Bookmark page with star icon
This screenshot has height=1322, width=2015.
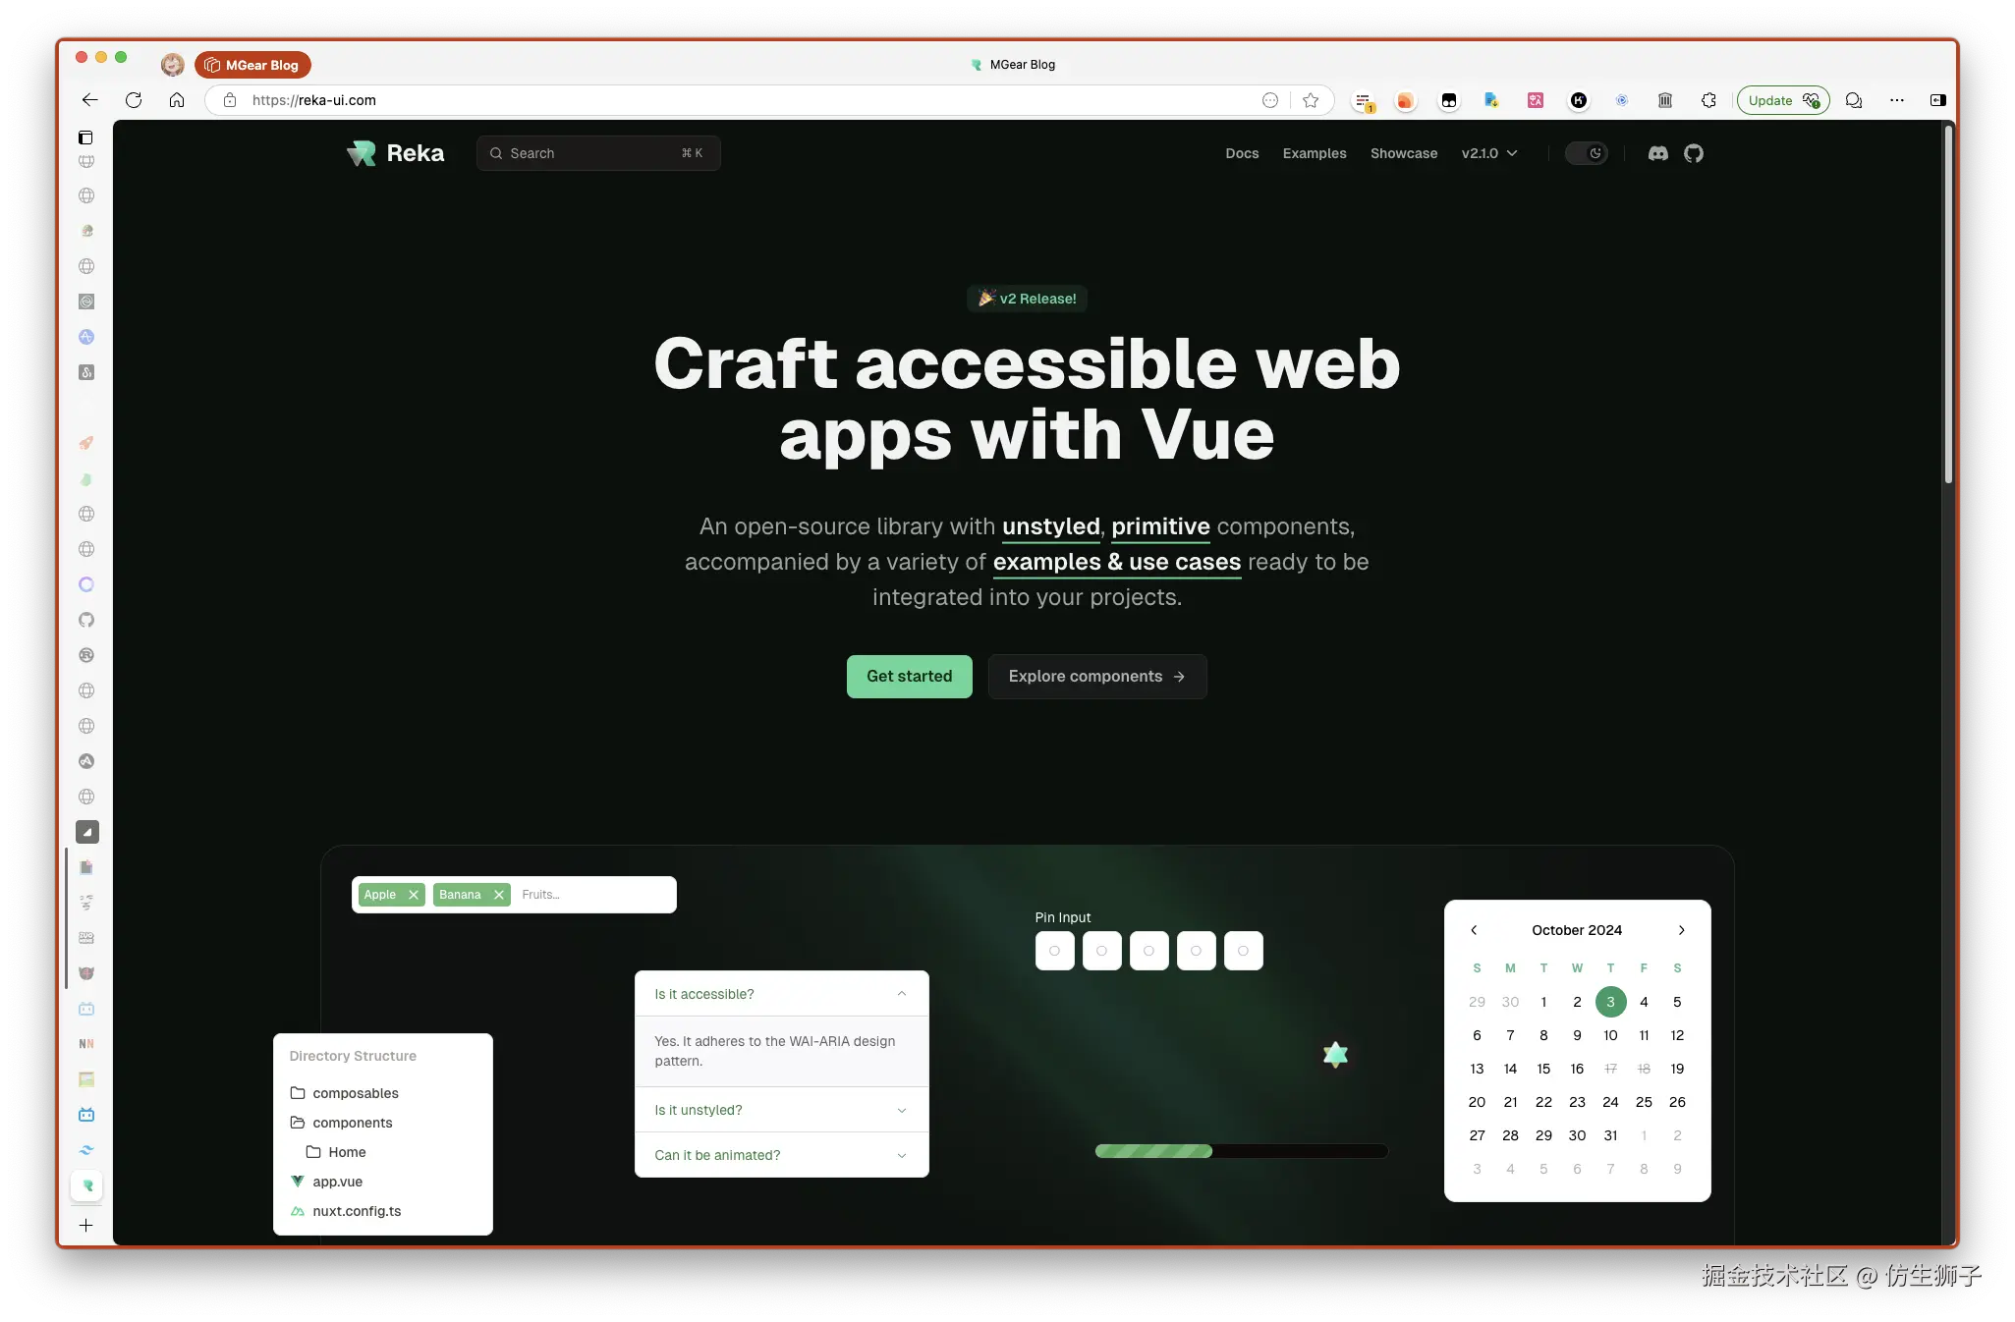(x=1311, y=100)
